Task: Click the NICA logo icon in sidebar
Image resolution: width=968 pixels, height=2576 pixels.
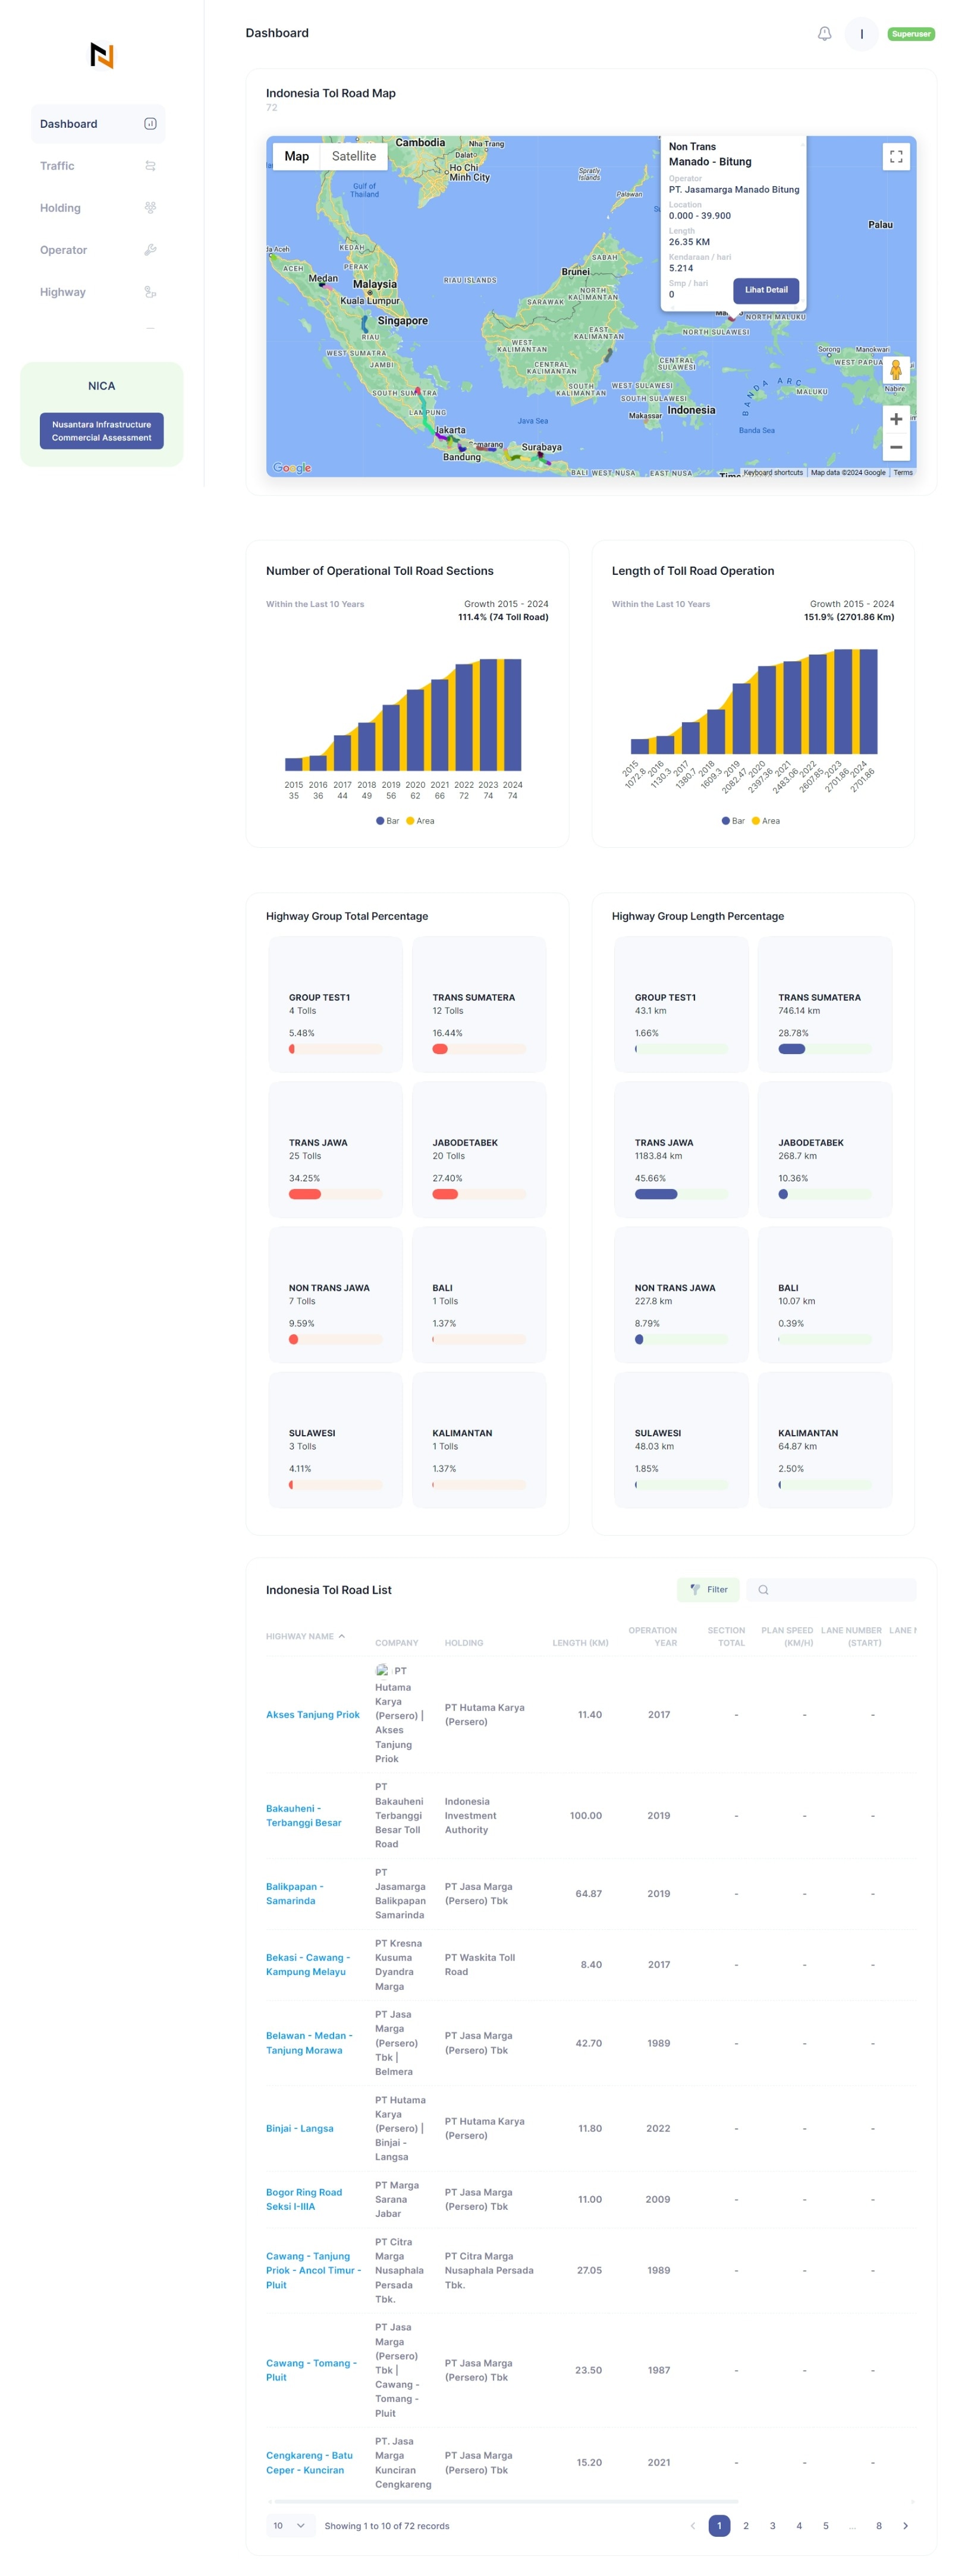Action: (x=101, y=55)
